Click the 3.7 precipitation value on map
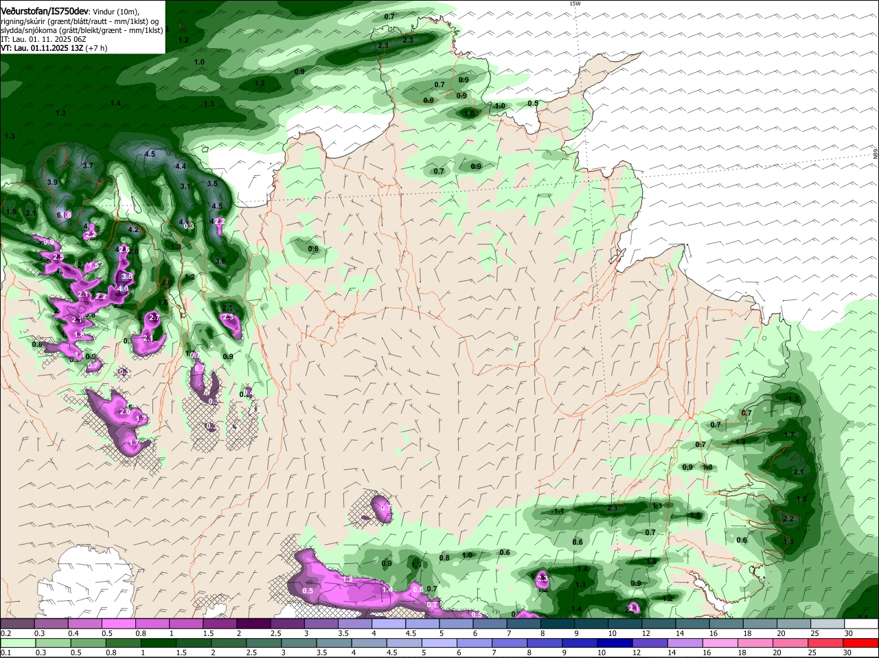The image size is (879, 658). [x=87, y=166]
